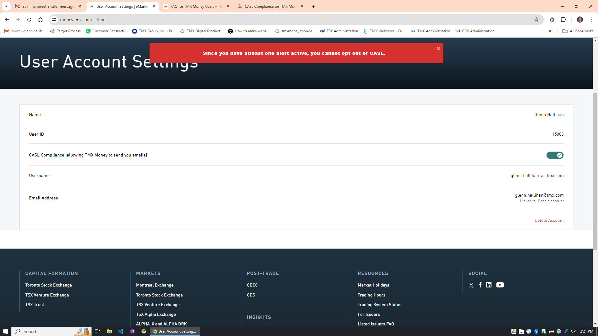598x336 pixels.
Task: Switch to FAQ for TMX Money Users tab
Action: 196,6
